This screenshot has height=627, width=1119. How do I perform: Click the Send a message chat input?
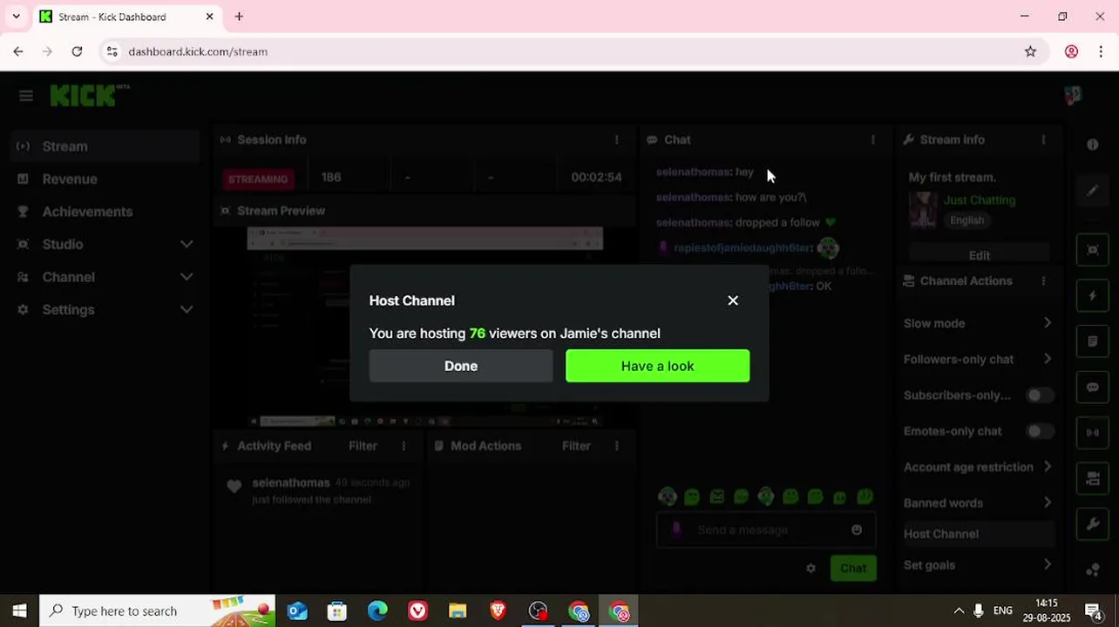(765, 529)
